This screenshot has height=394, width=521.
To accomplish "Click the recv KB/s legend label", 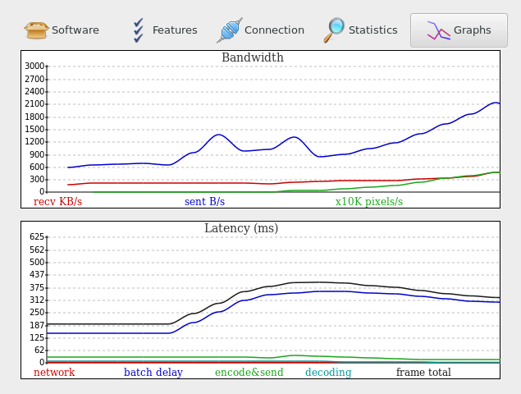I will point(57,201).
